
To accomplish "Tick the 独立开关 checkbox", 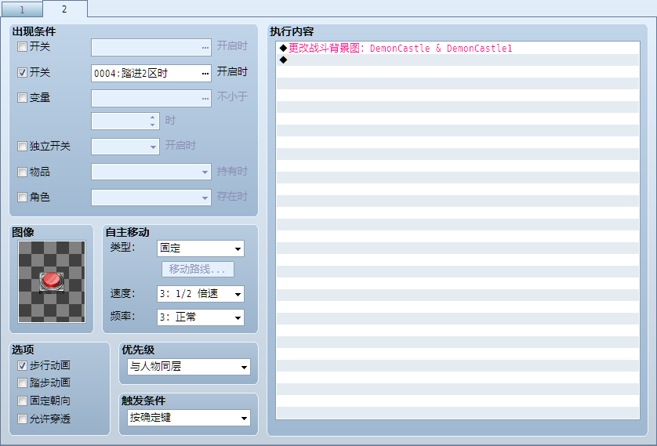I will coord(22,146).
